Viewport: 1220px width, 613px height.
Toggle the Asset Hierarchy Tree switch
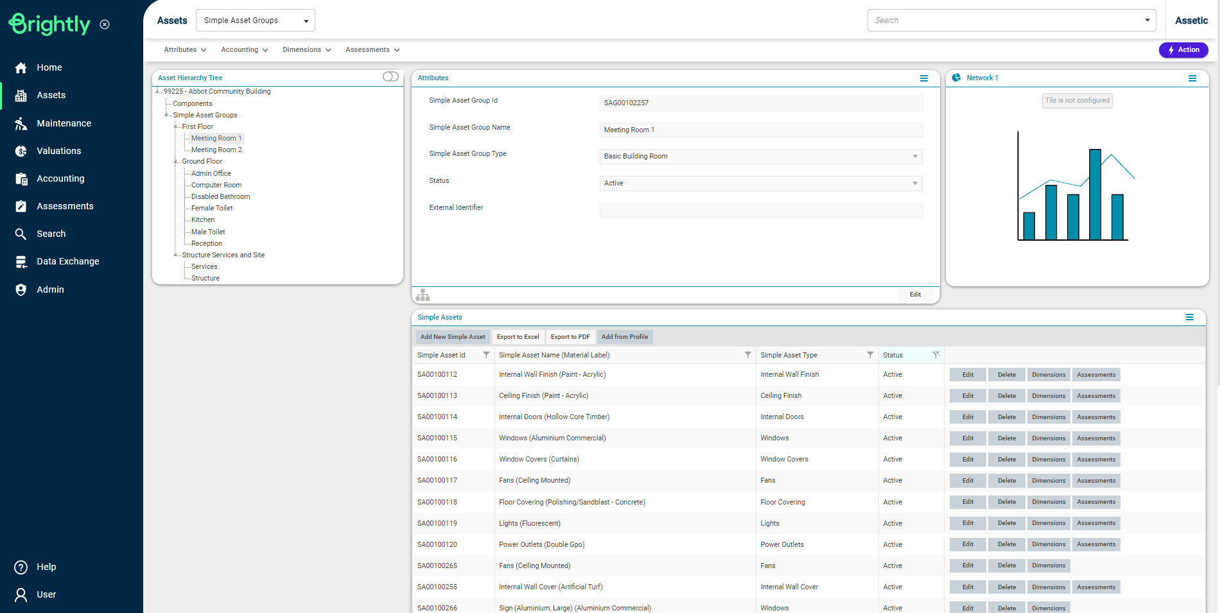click(x=390, y=77)
